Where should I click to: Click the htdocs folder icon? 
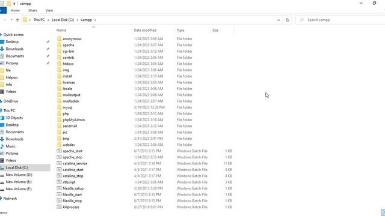coord(59,64)
